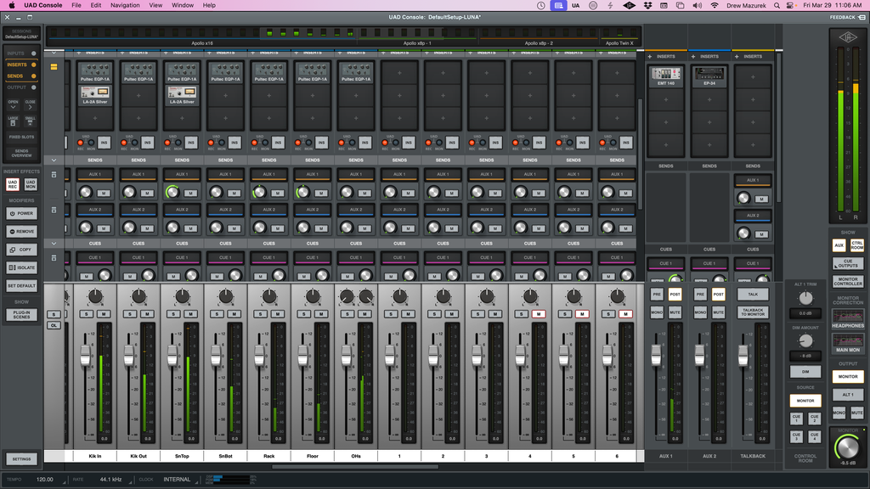Enable UAD REC insert effects mode
The image size is (870, 489).
tap(12, 184)
